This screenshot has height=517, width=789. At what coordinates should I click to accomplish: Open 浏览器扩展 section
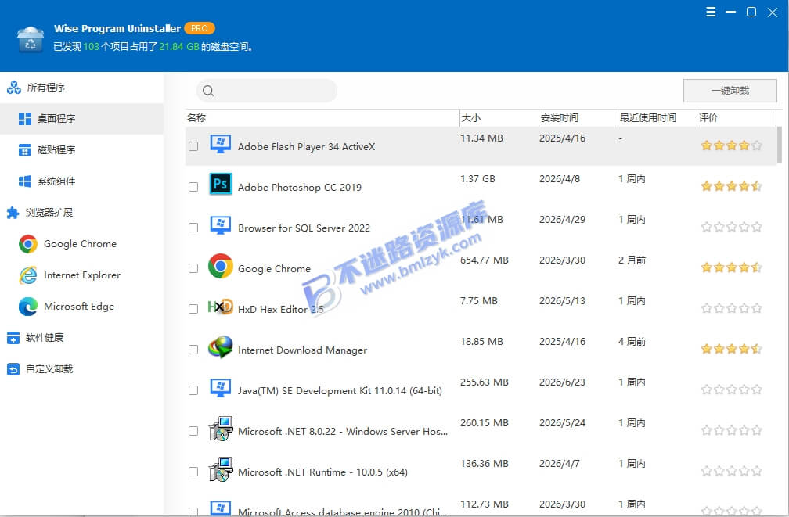(82, 212)
